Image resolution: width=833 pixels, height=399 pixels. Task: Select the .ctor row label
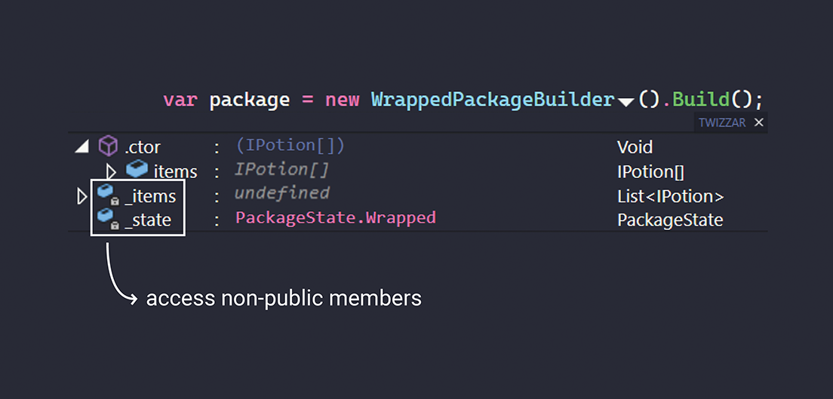pos(142,147)
